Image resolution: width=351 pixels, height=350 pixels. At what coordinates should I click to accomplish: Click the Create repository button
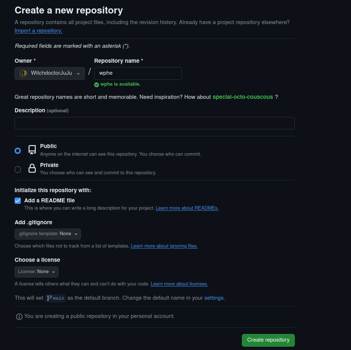(268, 340)
